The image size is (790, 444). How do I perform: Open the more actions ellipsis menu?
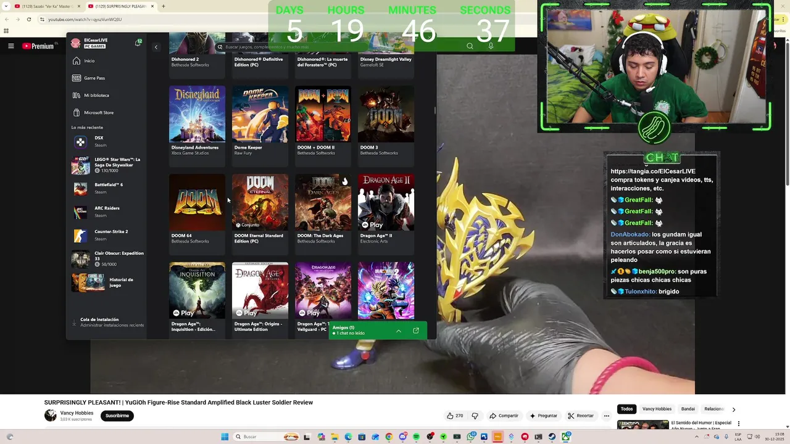pyautogui.click(x=607, y=416)
